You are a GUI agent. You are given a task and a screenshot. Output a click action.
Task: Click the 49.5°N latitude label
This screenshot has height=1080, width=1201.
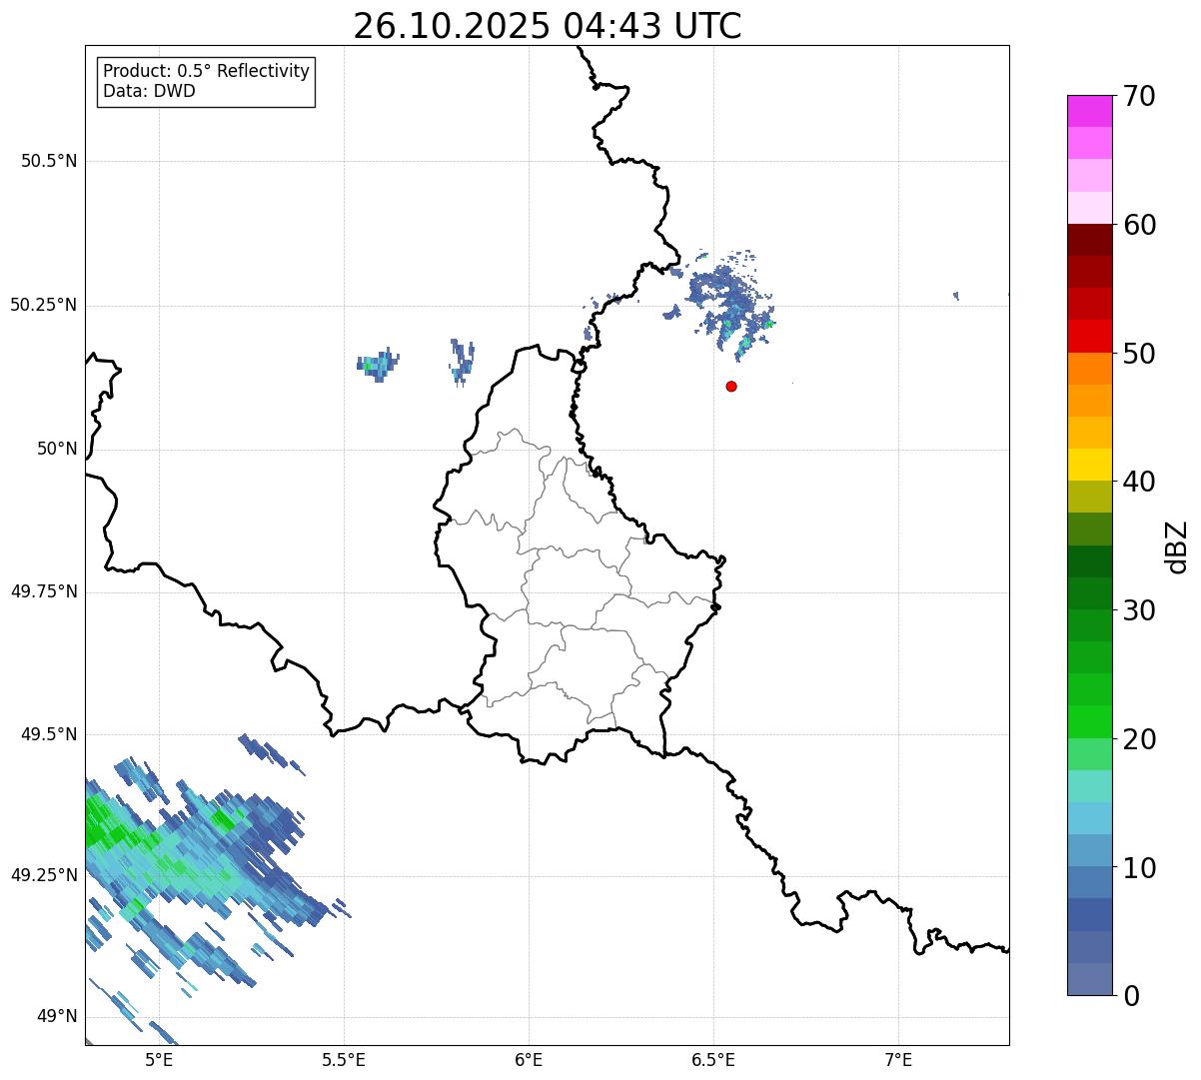pyautogui.click(x=49, y=734)
